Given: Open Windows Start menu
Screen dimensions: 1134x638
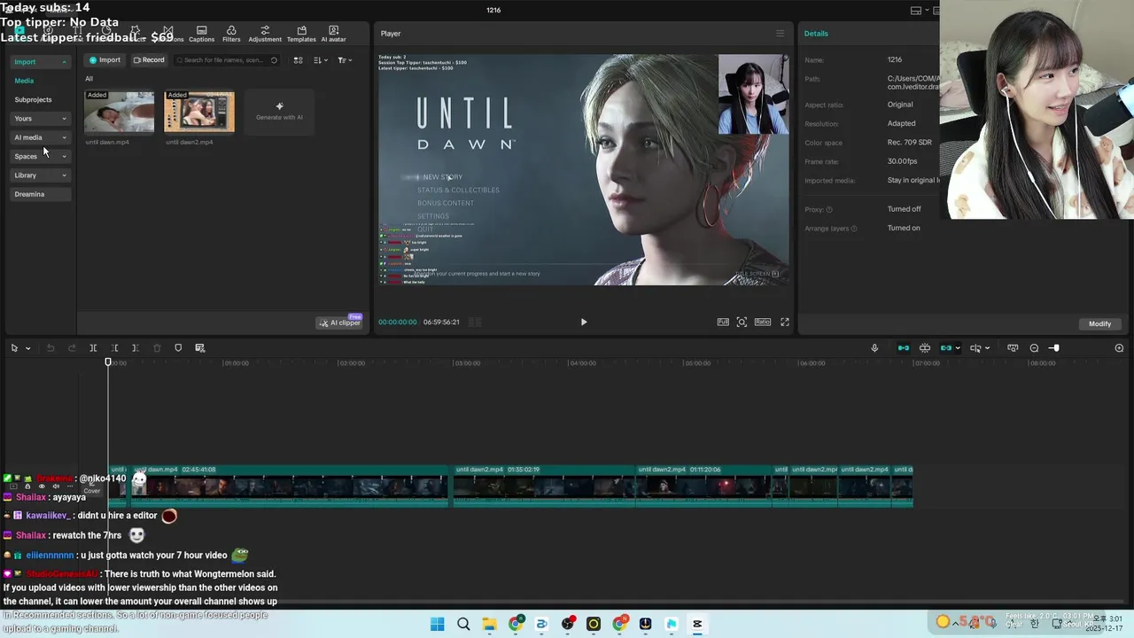Looking at the screenshot, I should point(438,624).
